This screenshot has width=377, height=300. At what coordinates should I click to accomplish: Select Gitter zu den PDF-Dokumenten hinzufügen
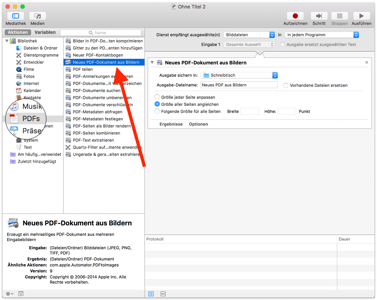(x=104, y=48)
